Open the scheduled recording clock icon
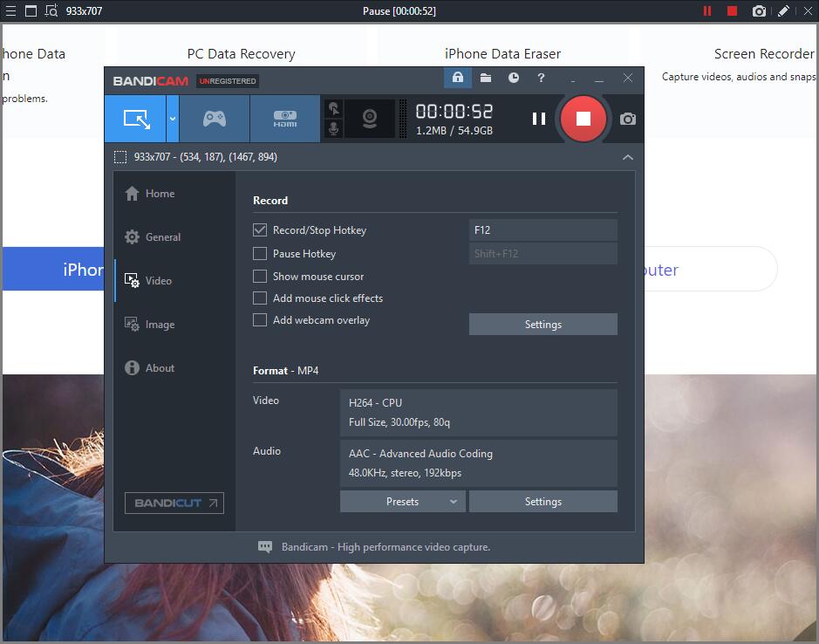 [x=514, y=78]
